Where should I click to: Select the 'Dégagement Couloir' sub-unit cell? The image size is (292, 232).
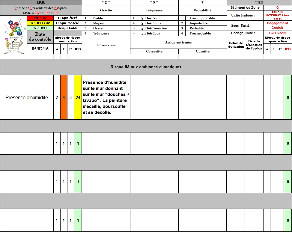pyautogui.click(x=277, y=25)
